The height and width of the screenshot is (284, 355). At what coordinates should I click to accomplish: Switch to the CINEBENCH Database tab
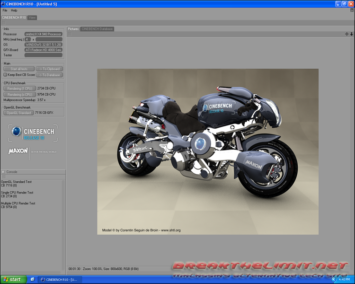point(97,29)
